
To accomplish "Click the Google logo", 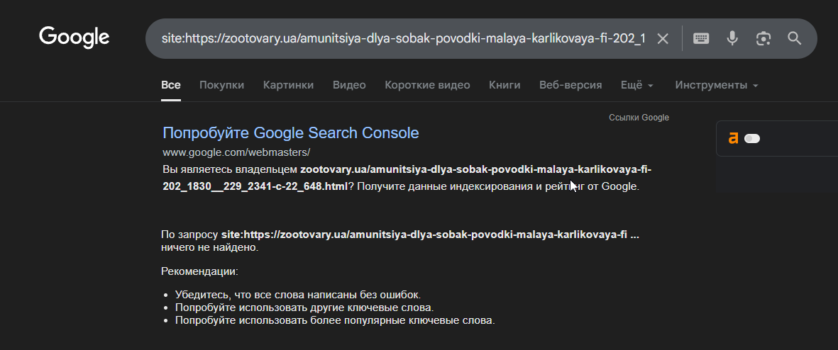I will [75, 37].
